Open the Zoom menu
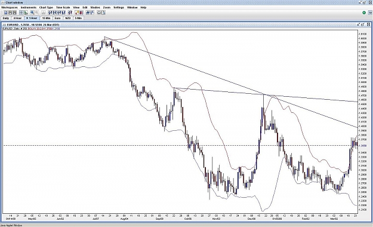The width and height of the screenshot is (373, 227). [x=107, y=8]
